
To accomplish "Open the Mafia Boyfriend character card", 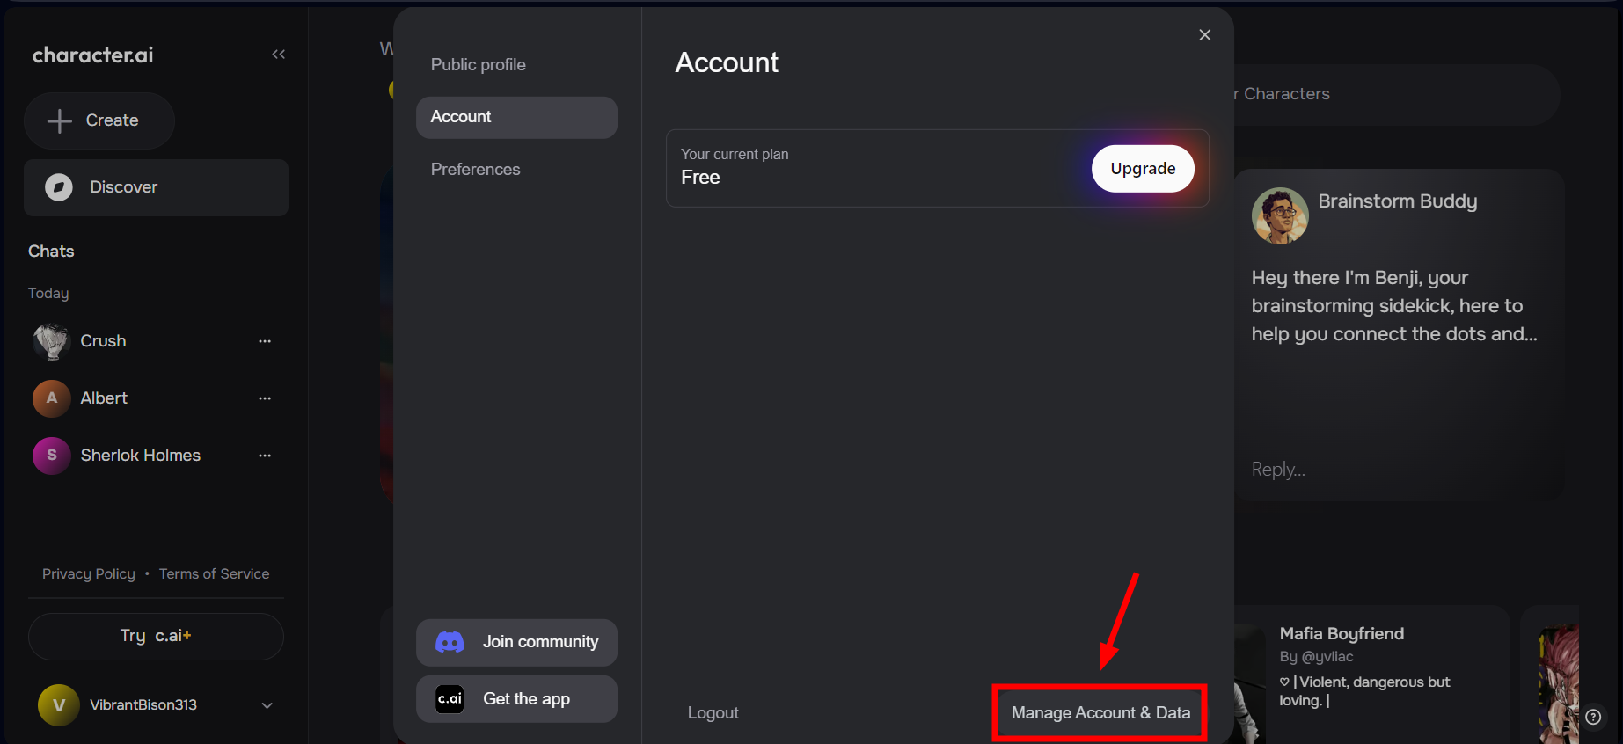I will pyautogui.click(x=1372, y=673).
